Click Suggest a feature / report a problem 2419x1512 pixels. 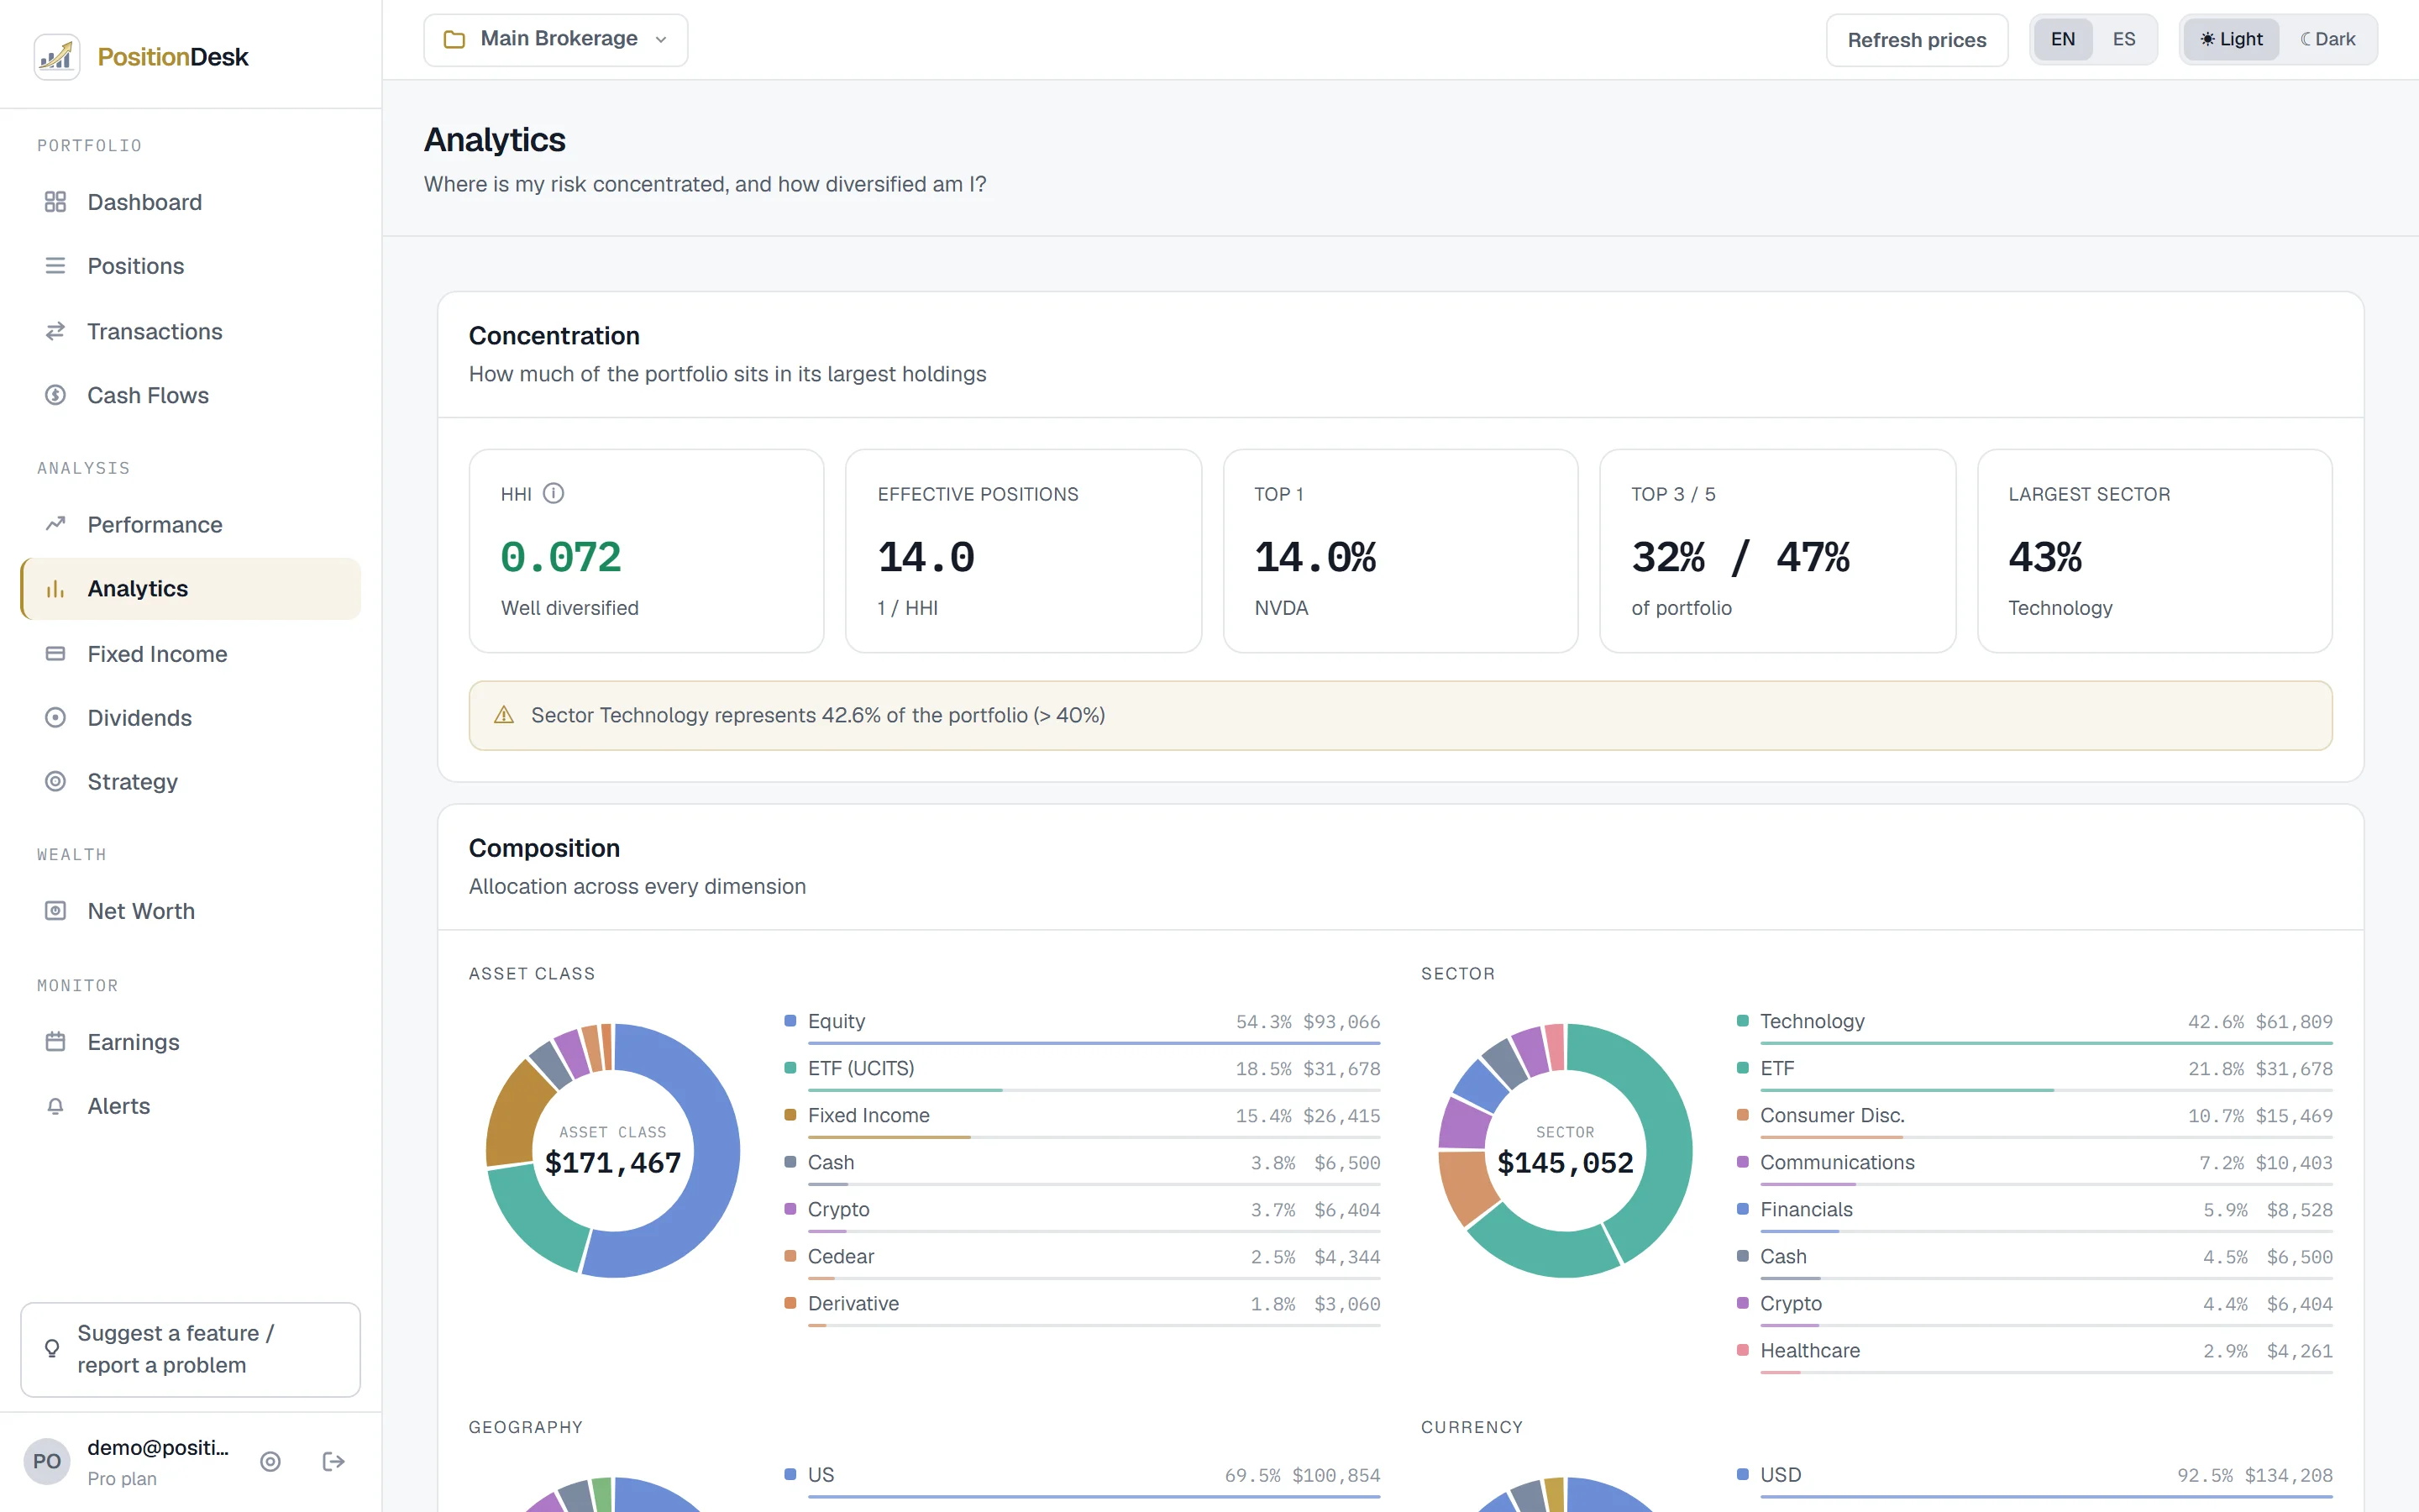coord(190,1349)
